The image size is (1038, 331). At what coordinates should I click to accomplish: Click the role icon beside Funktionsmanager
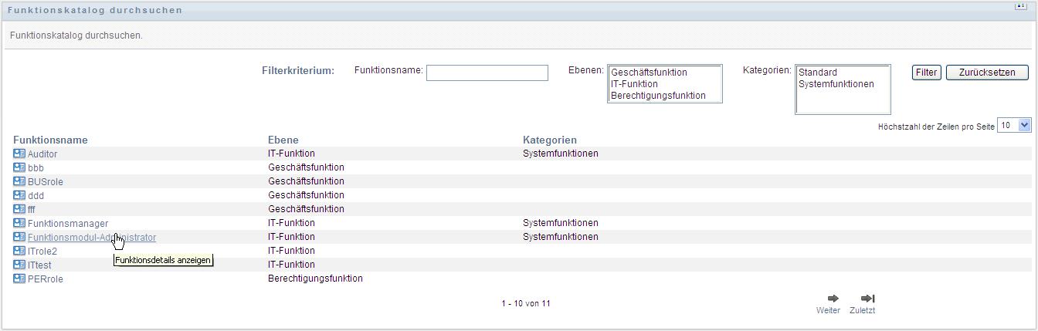[x=19, y=223]
